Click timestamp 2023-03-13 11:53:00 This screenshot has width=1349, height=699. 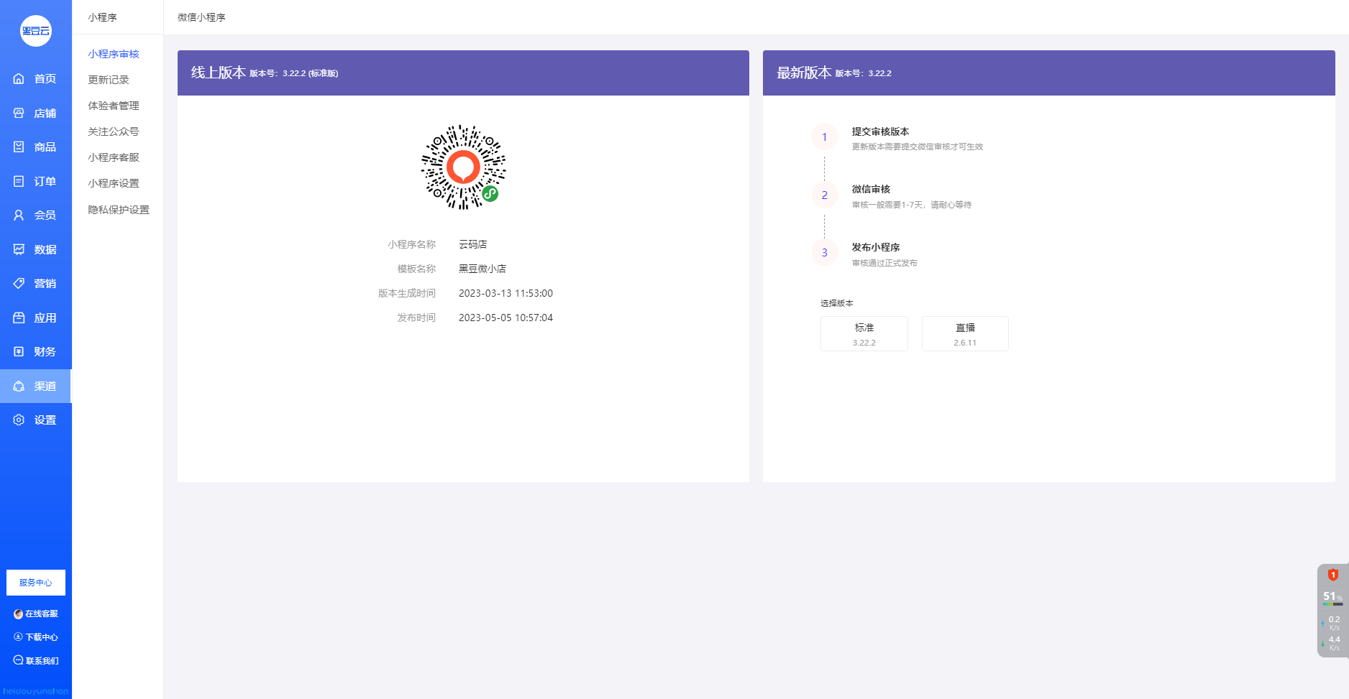coord(506,293)
